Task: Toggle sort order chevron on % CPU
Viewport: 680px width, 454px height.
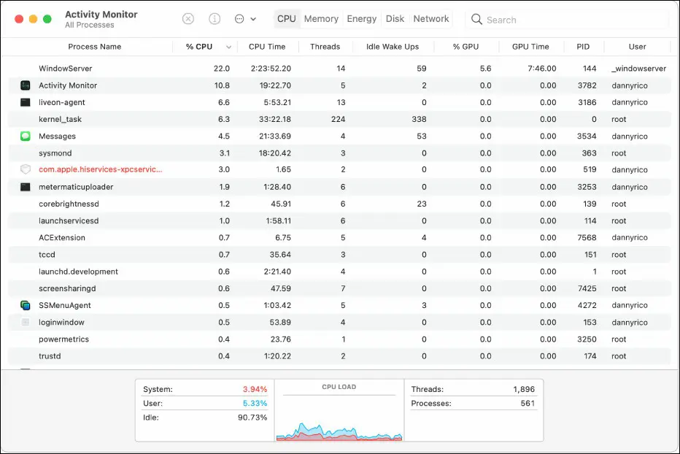Action: click(228, 47)
